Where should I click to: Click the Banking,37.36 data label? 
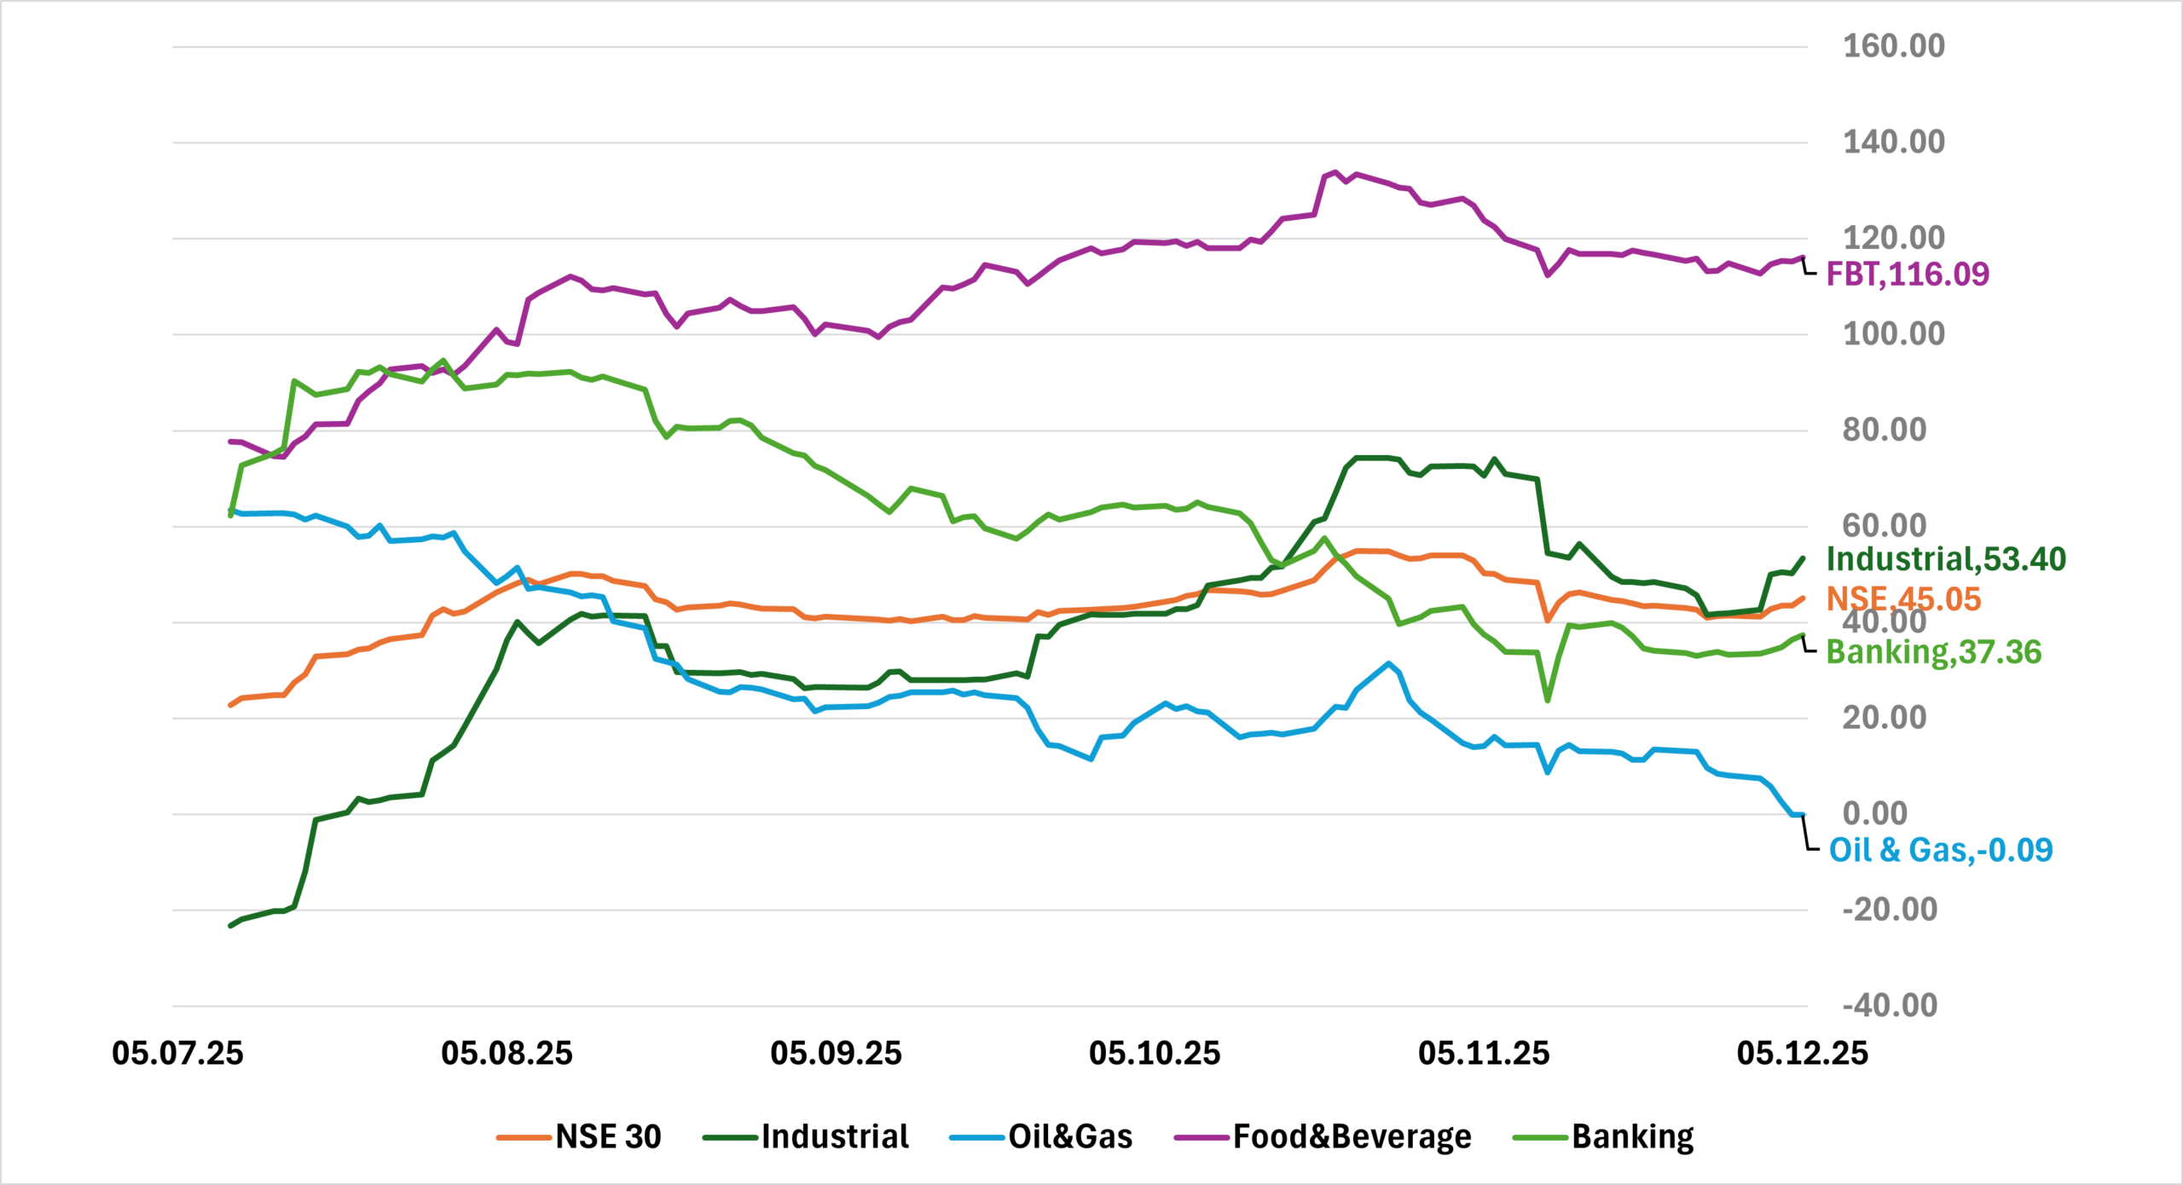1933,652
